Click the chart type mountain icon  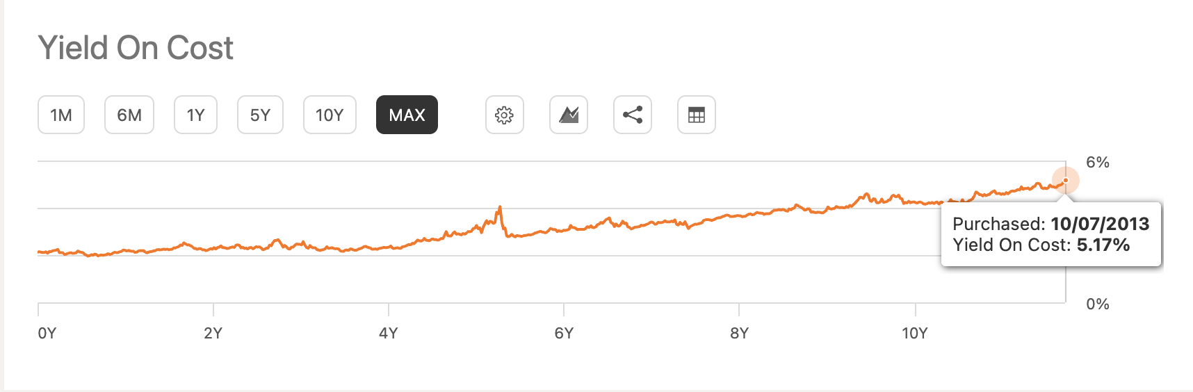pyautogui.click(x=568, y=115)
